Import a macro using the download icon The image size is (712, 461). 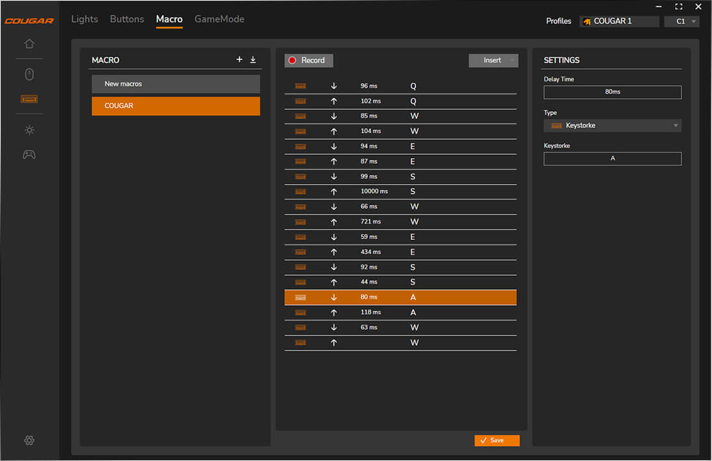[x=253, y=60]
